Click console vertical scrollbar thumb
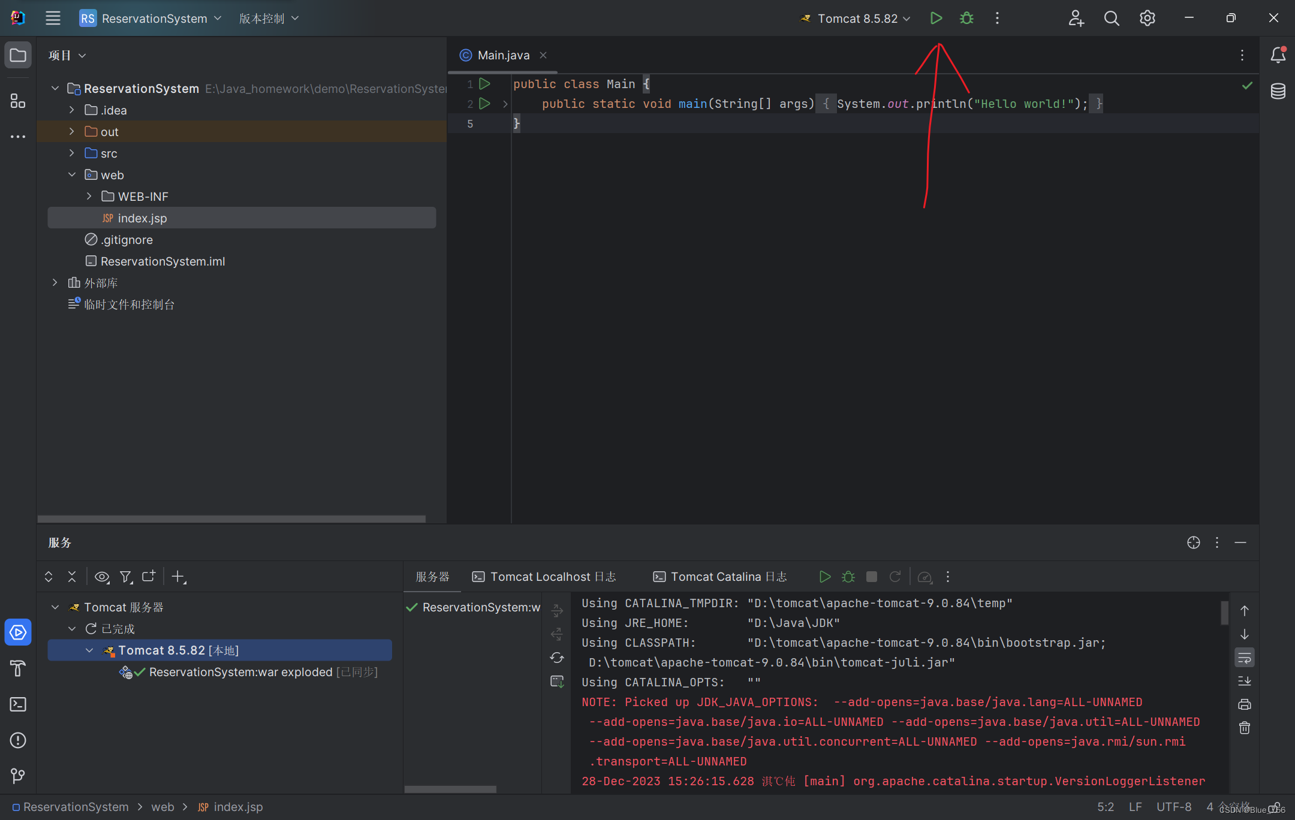This screenshot has width=1295, height=820. tap(1224, 612)
